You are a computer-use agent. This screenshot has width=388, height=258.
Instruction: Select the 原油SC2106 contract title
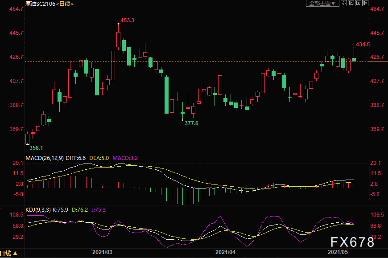[41, 4]
